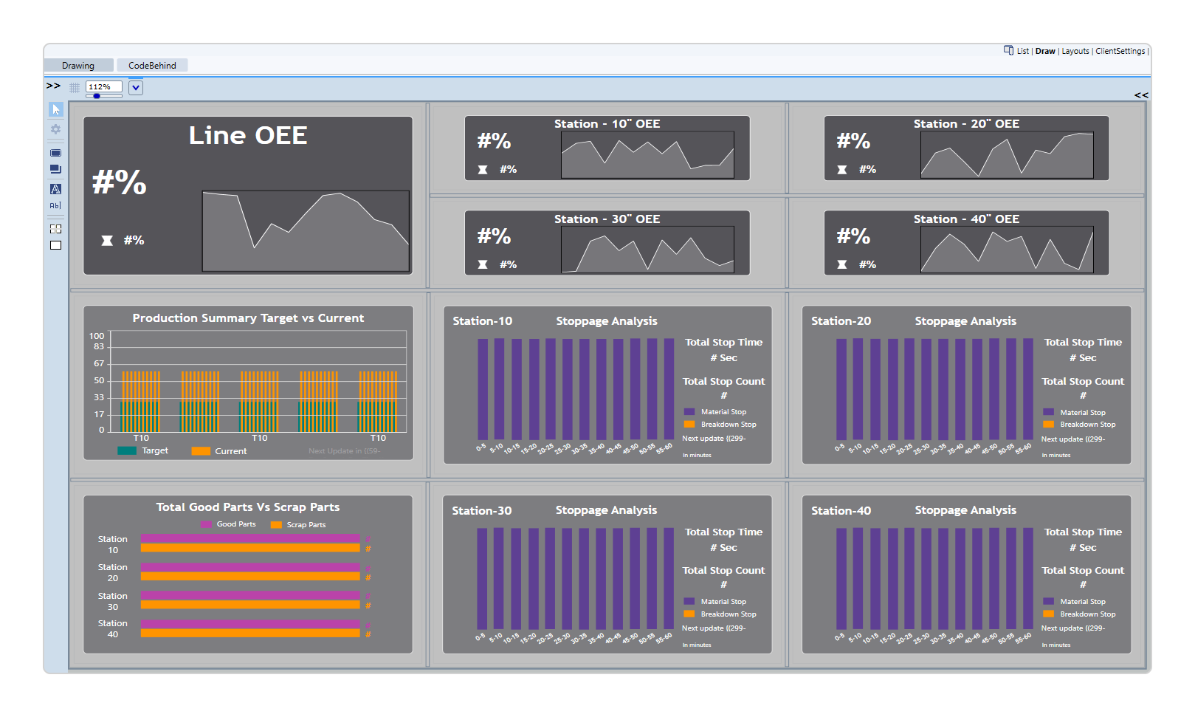The width and height of the screenshot is (1195, 717).
Task: Click the gear settings tool in sidebar
Action: pyautogui.click(x=56, y=129)
